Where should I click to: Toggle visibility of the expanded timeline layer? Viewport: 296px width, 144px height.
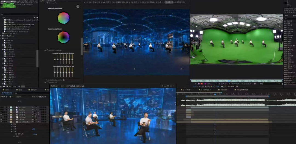(1, 122)
